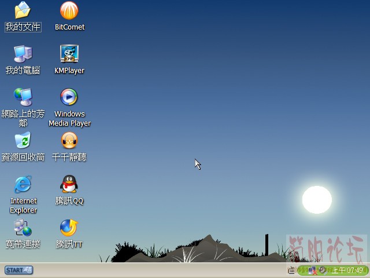Viewport: 370px width, 278px height.
Task: Select the Windows Media Player icon
Action: pyautogui.click(x=69, y=97)
